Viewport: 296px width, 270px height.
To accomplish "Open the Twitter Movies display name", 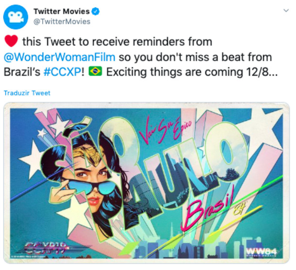I will click(x=62, y=12).
